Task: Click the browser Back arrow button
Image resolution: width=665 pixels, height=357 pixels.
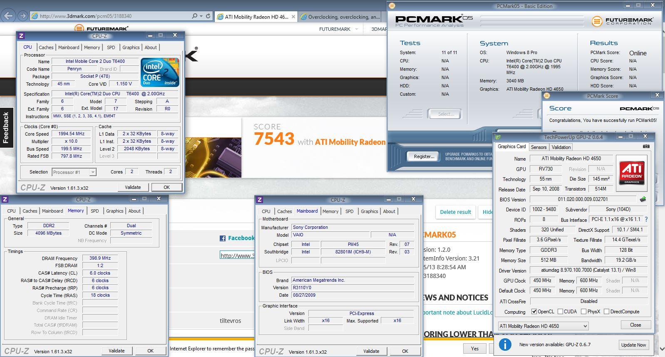Action: pyautogui.click(x=8, y=16)
